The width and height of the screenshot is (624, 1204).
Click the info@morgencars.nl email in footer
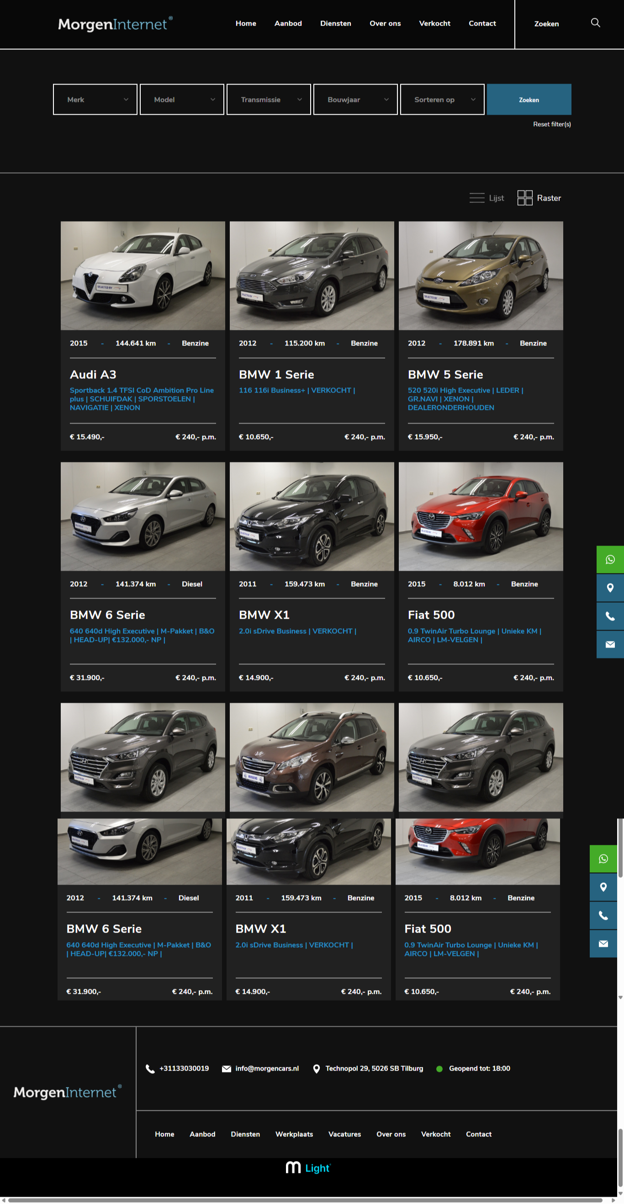266,1068
